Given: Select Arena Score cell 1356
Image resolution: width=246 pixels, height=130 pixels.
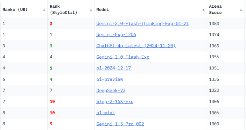Looking at the screenshot, I should 214,57.
